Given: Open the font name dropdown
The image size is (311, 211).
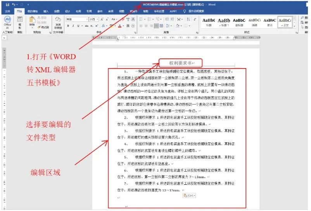Looking at the screenshot, I should pyautogui.click(x=87, y=19).
